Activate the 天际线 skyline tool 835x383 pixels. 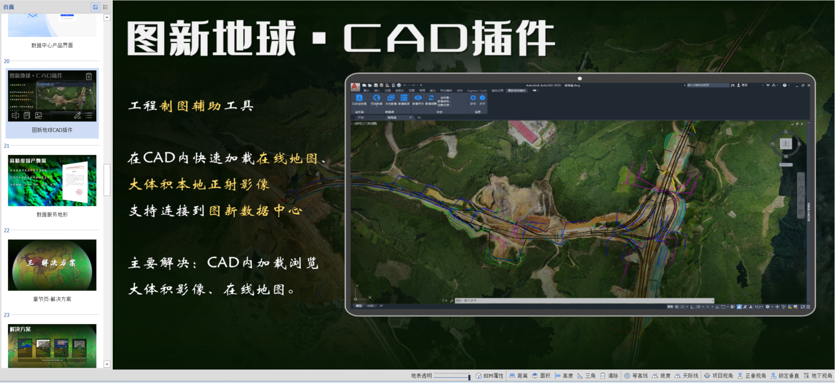[x=687, y=376]
